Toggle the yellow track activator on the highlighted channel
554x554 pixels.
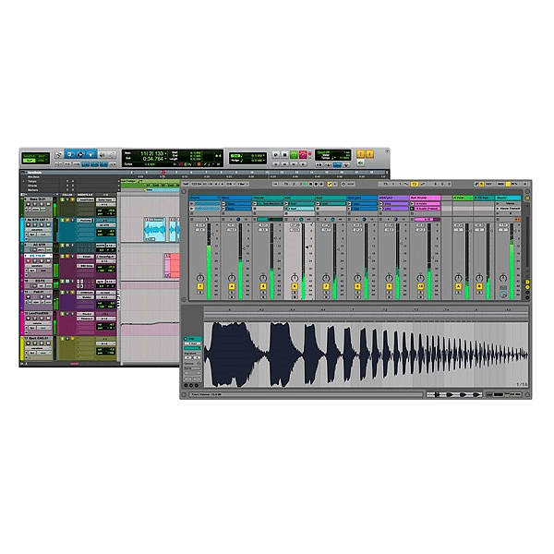(x=295, y=286)
